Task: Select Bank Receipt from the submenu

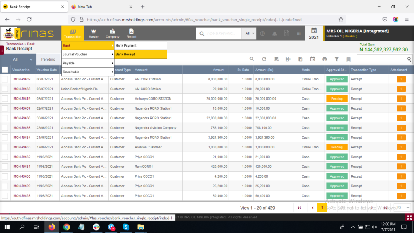Action: (x=141, y=54)
